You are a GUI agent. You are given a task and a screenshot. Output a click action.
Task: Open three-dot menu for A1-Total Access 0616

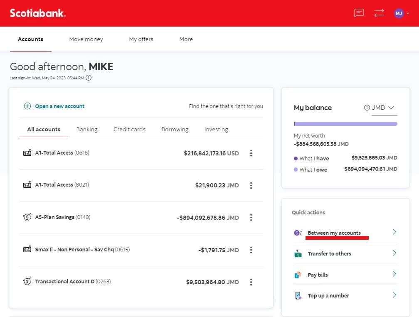pyautogui.click(x=251, y=153)
